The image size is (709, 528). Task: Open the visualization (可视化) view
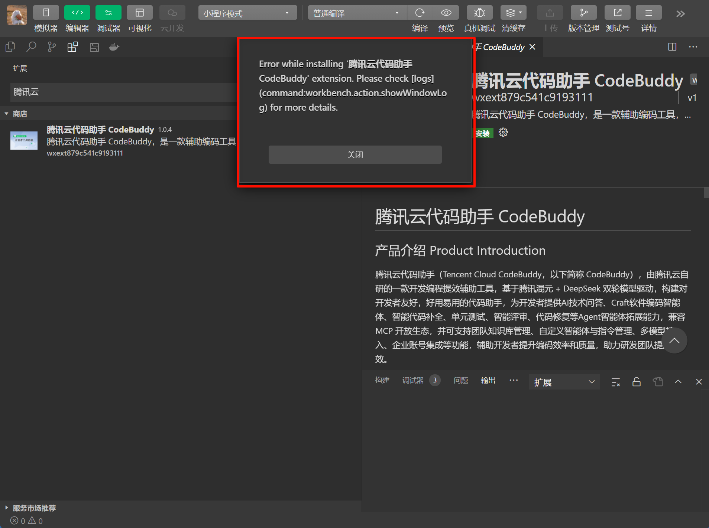pos(139,13)
